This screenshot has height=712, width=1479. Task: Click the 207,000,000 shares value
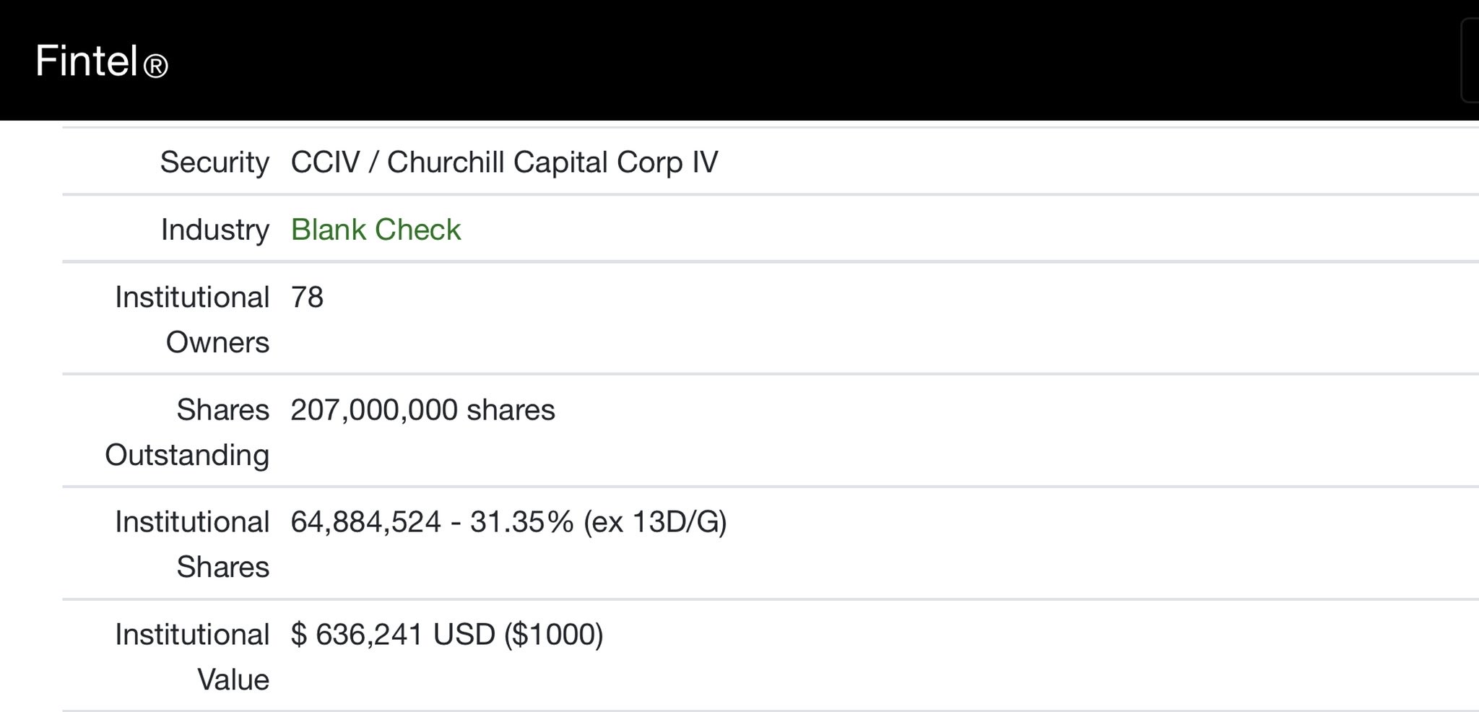422,409
